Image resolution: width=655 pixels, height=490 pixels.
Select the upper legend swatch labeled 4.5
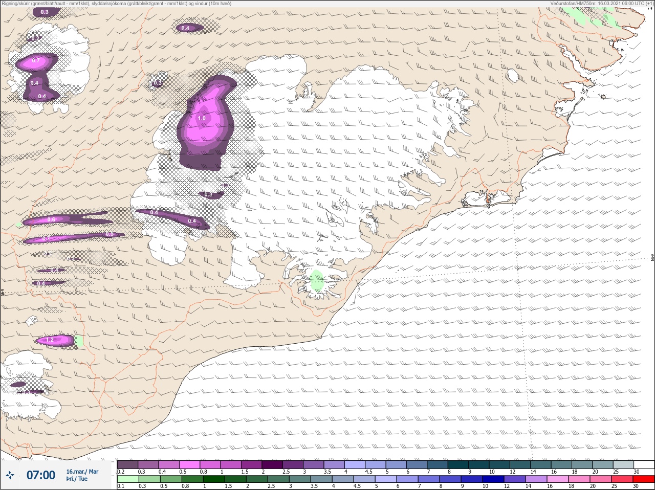click(x=377, y=464)
